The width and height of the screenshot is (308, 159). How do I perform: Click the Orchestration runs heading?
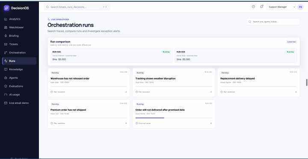(71, 25)
